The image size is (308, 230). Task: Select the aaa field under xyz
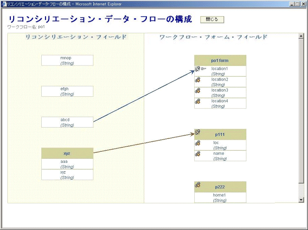tap(67, 164)
